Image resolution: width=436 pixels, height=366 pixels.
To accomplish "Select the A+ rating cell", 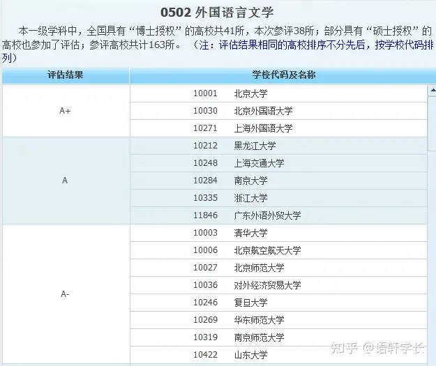I will click(66, 111).
